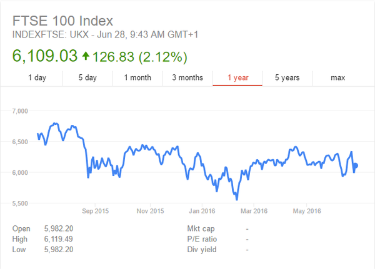Switch to the 1 day tab
Viewport: 375px width, 269px height.
(x=37, y=77)
